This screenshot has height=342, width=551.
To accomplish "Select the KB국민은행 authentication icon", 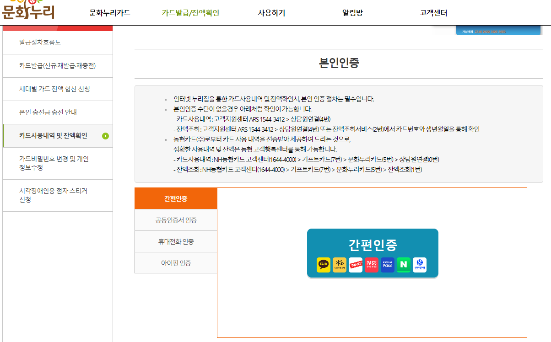I will (340, 264).
